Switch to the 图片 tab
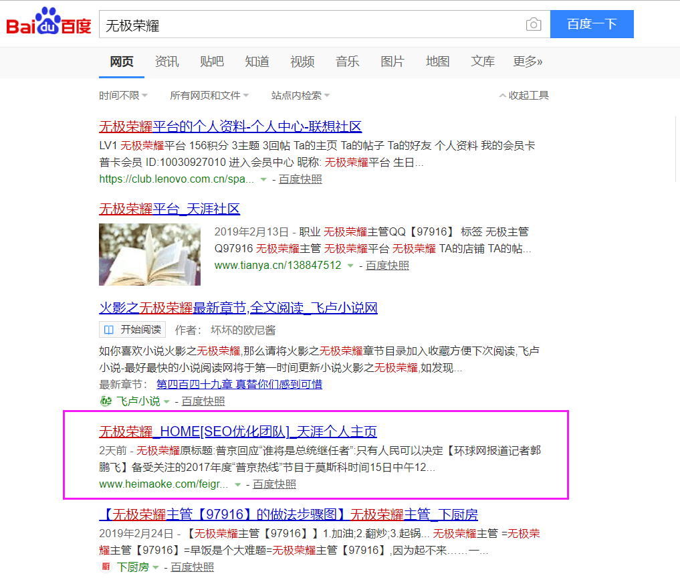680x586 pixels. [x=392, y=62]
